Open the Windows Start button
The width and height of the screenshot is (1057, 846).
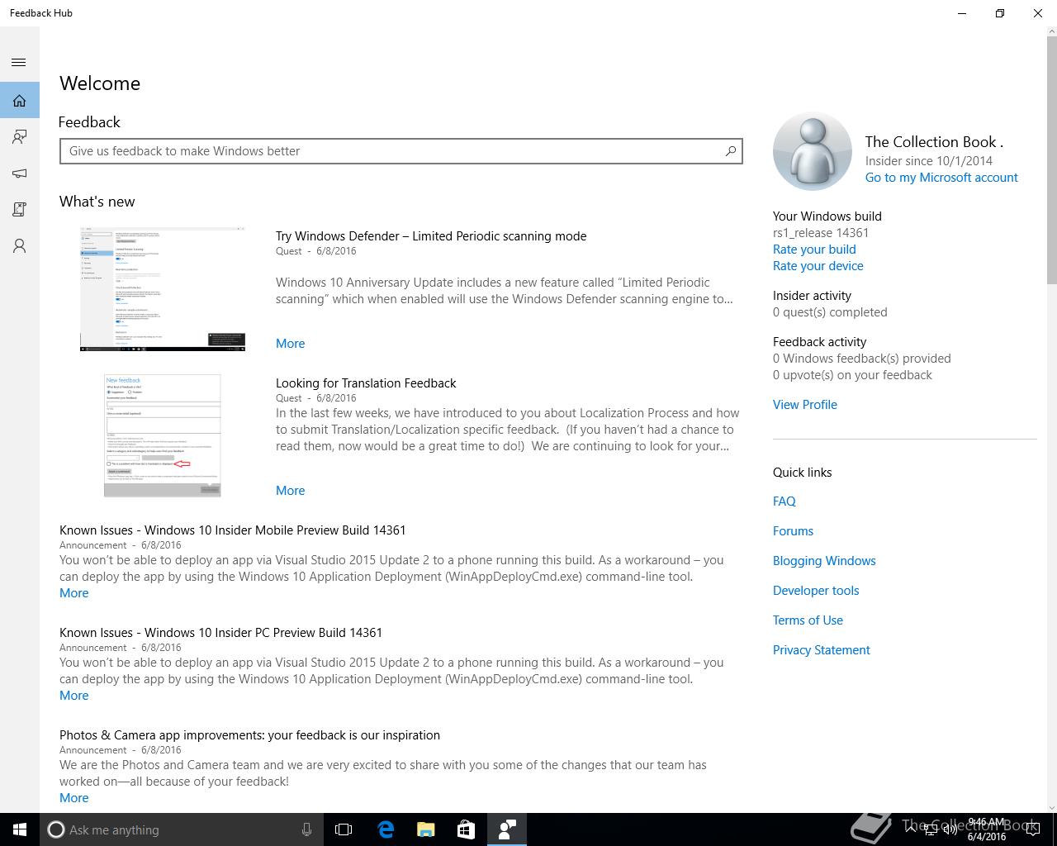(x=20, y=829)
